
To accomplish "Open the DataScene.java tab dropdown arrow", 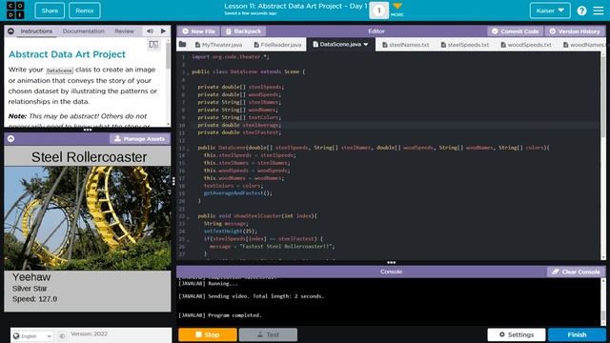I will click(x=366, y=45).
